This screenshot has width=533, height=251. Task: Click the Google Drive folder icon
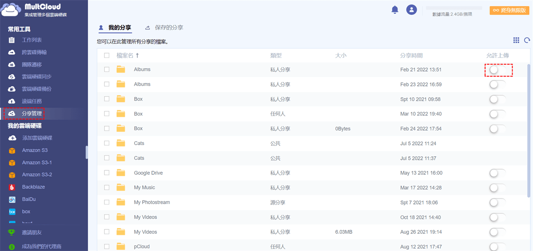coord(121,173)
